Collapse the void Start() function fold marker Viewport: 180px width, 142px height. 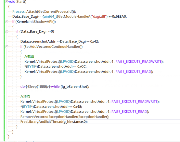pyautogui.click(x=7, y=2)
